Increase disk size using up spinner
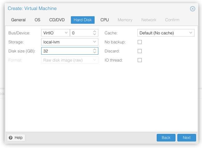The height and width of the screenshot is (148, 202). (95, 49)
